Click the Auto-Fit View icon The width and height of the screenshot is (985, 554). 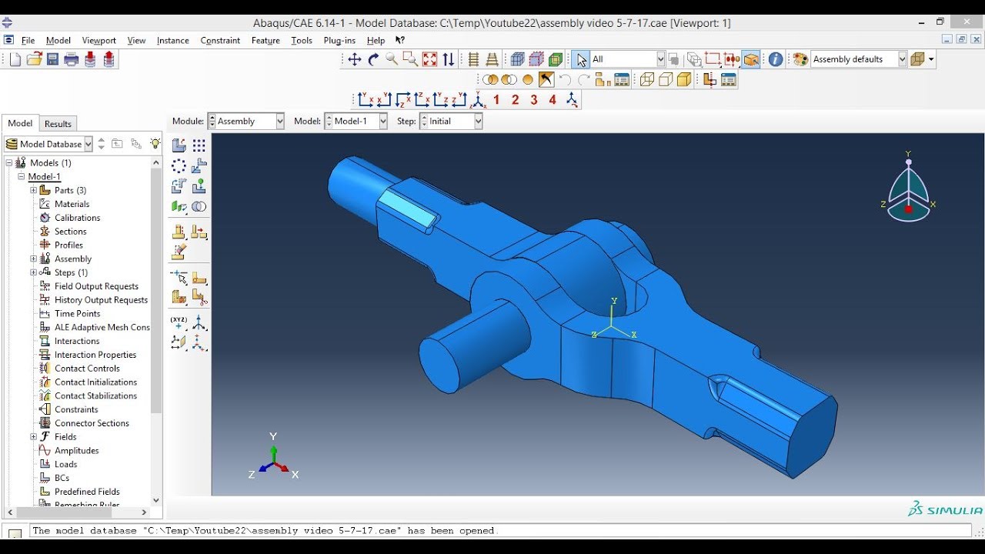[x=429, y=59]
